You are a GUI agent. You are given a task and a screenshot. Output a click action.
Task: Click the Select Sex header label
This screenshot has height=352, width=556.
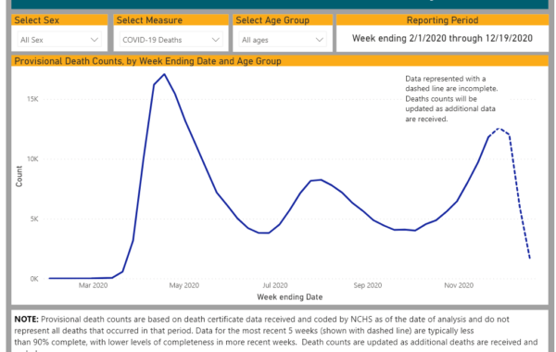pyautogui.click(x=37, y=20)
